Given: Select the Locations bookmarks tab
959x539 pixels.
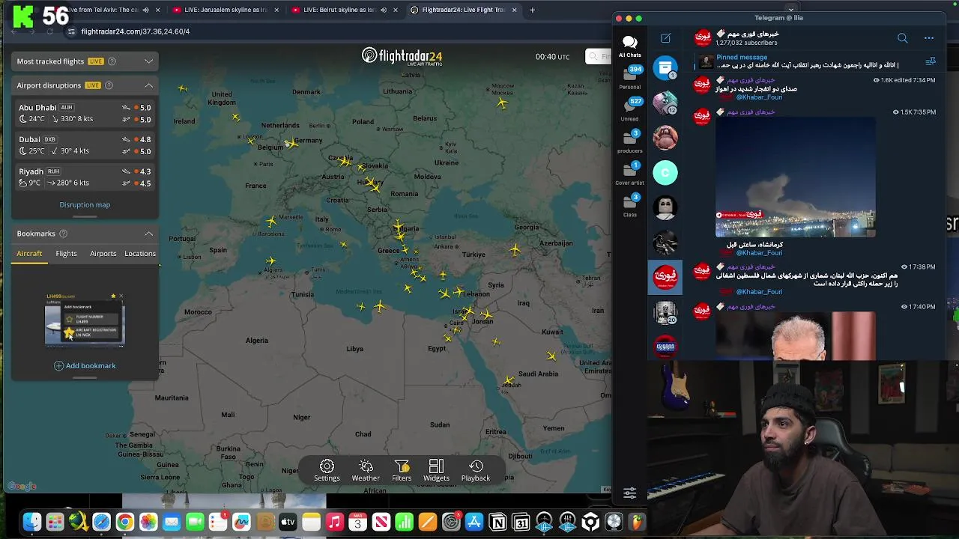Looking at the screenshot, I should point(140,254).
